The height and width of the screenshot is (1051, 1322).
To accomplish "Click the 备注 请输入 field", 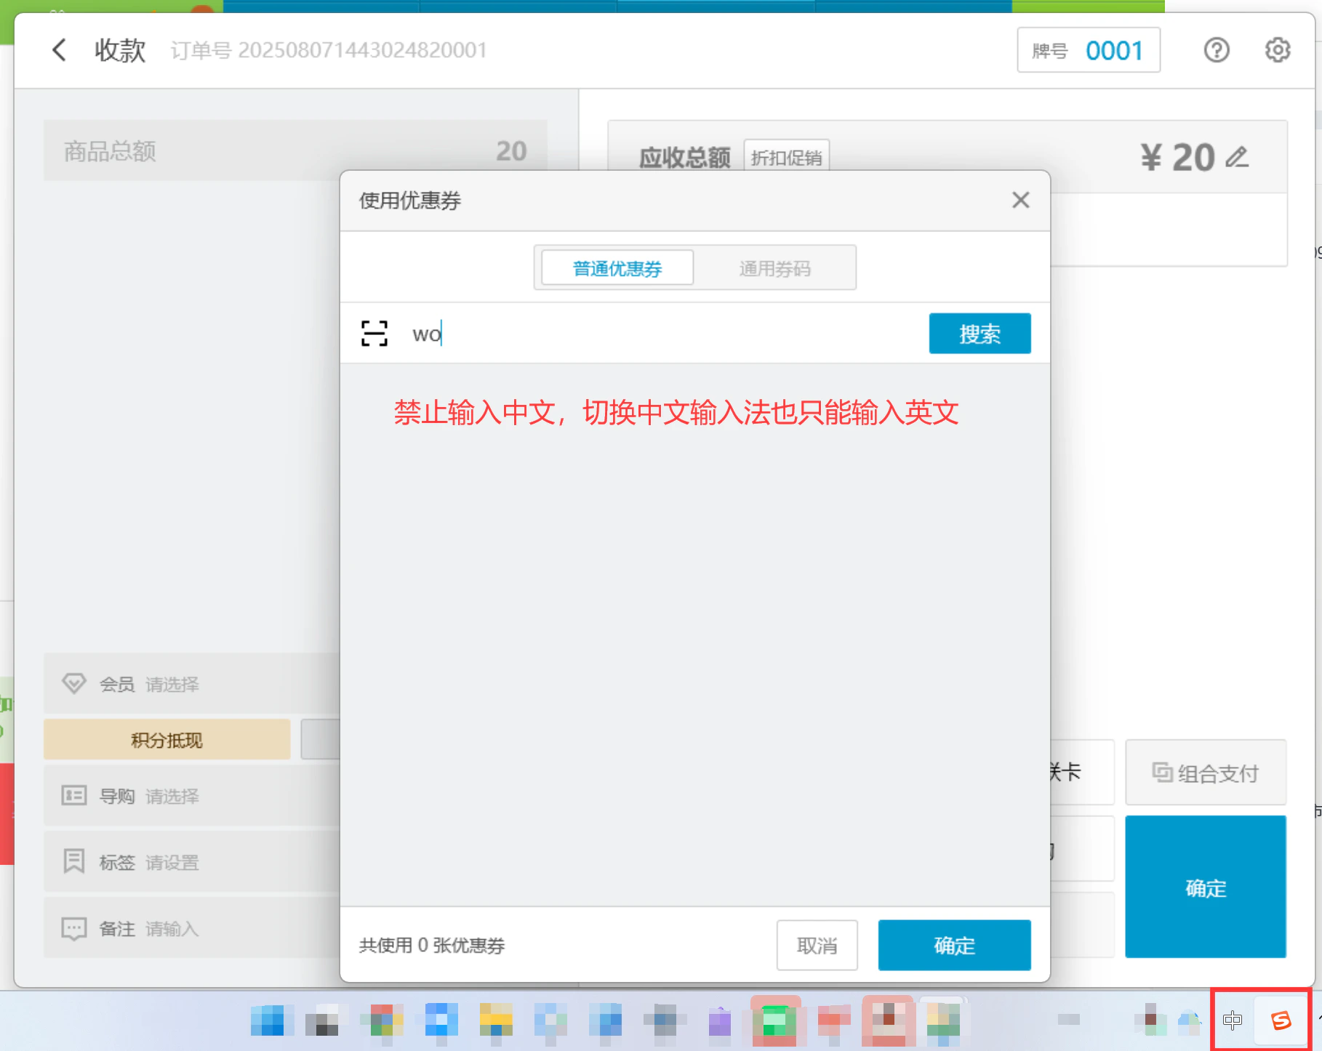I will (191, 929).
